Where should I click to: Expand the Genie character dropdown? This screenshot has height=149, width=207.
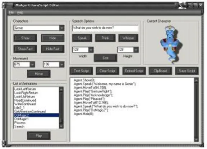62,28
